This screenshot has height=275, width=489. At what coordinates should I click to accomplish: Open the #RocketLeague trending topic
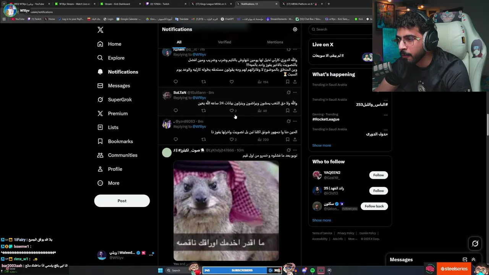[326, 119]
